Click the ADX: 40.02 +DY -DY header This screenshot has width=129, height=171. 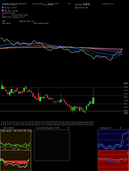(x=17, y=131)
